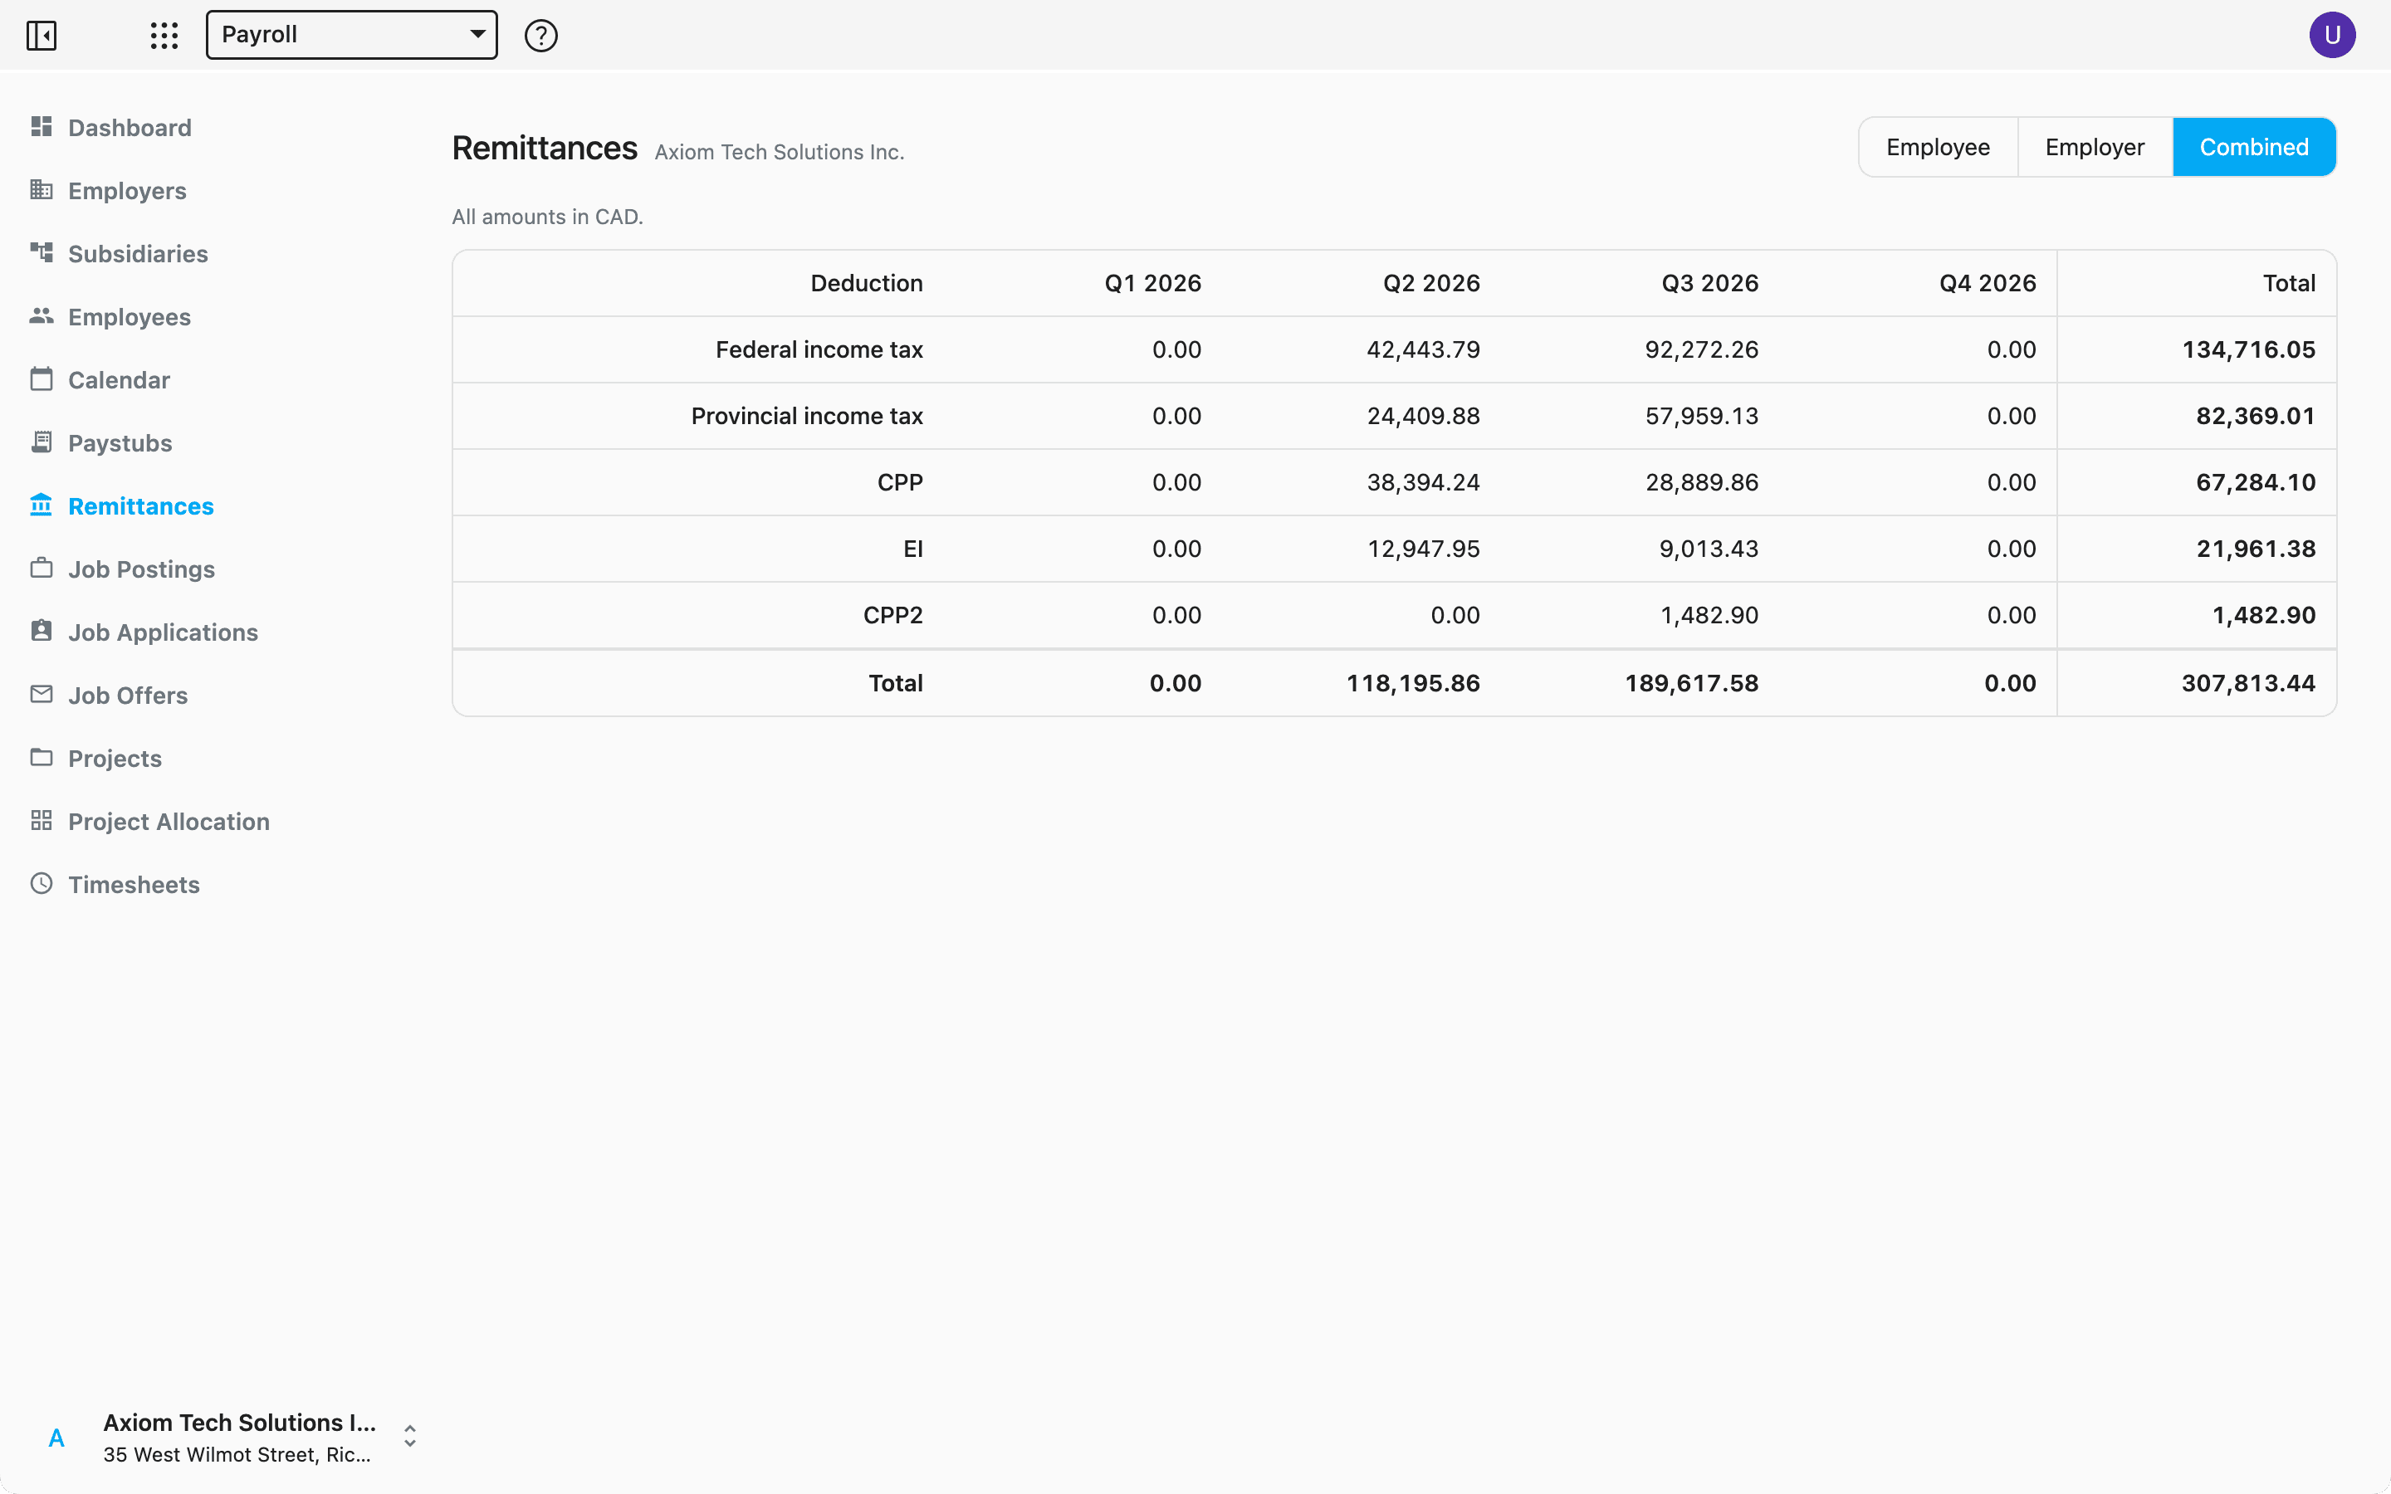Click the Dashboard sidebar icon

point(42,126)
